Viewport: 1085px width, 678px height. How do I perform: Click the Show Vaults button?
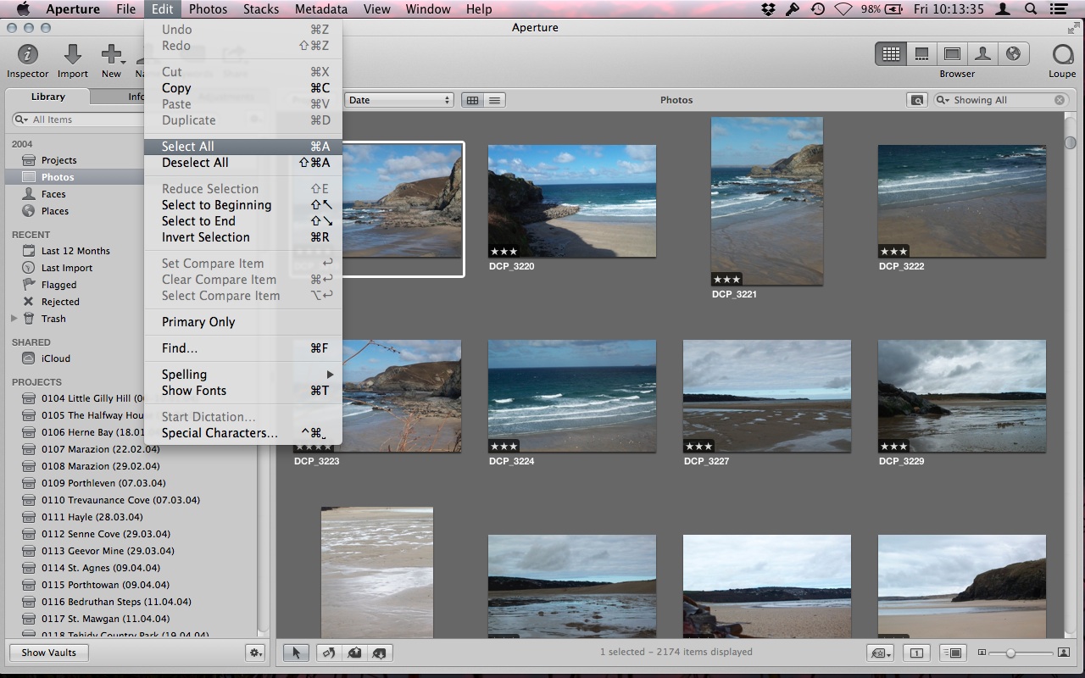coord(48,653)
